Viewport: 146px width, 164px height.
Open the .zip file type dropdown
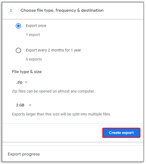22,82
